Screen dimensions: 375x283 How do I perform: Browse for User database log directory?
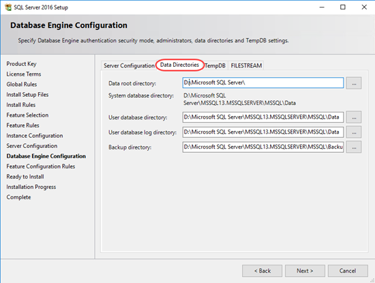click(354, 132)
